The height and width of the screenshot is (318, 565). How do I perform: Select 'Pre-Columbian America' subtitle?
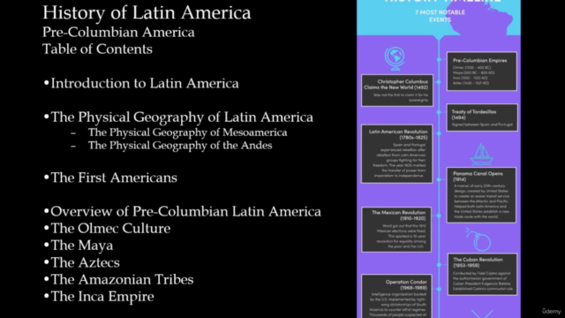(118, 33)
